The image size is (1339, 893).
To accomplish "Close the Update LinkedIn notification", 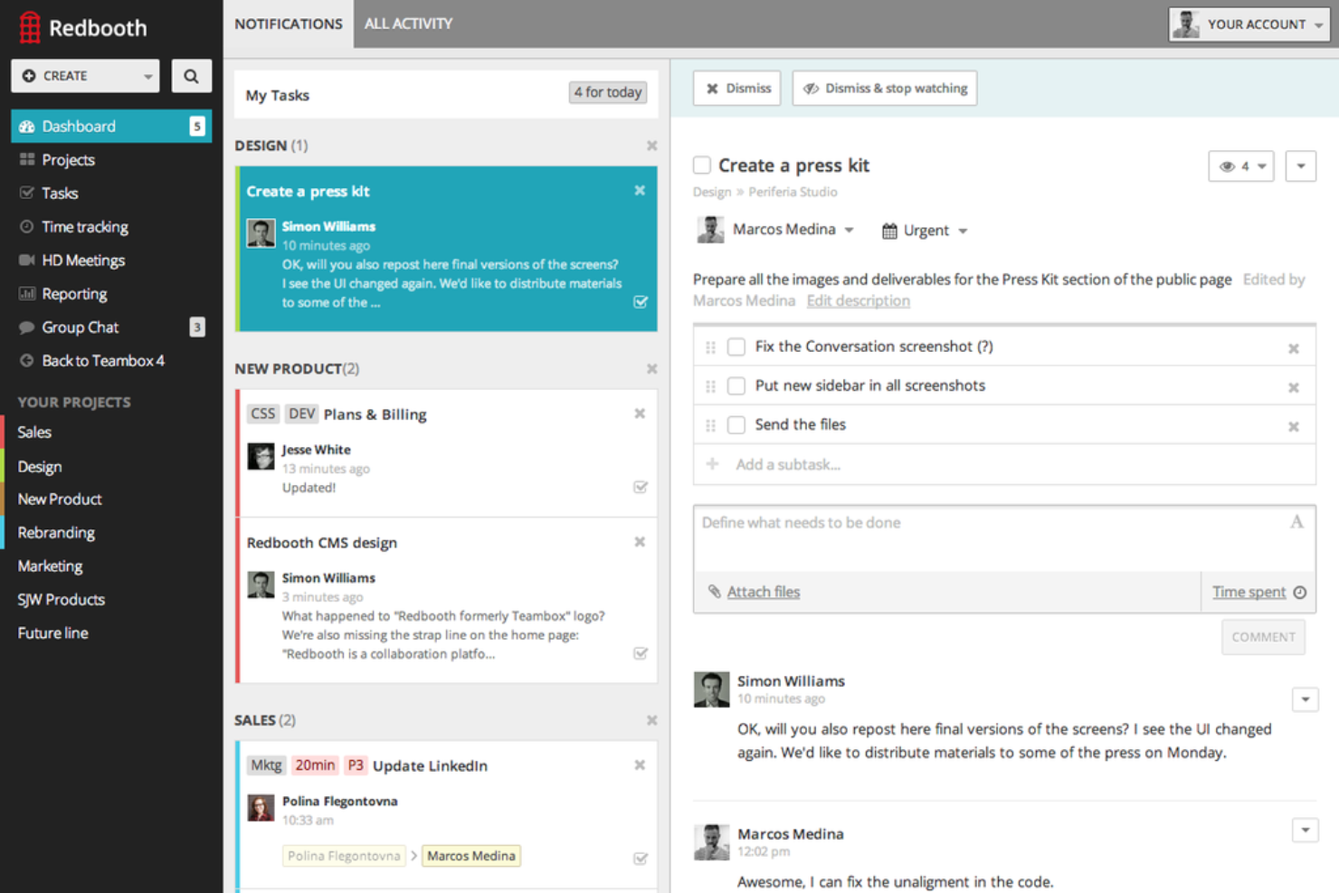I will tap(640, 765).
